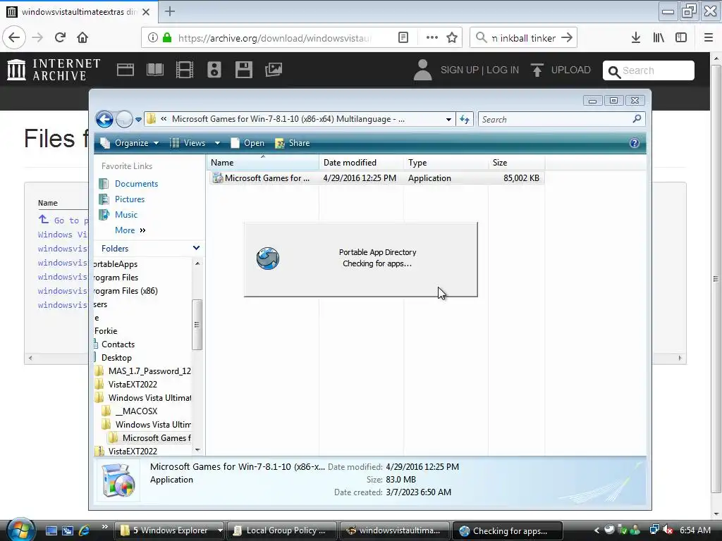Click Explorer back arrow button

(104, 120)
